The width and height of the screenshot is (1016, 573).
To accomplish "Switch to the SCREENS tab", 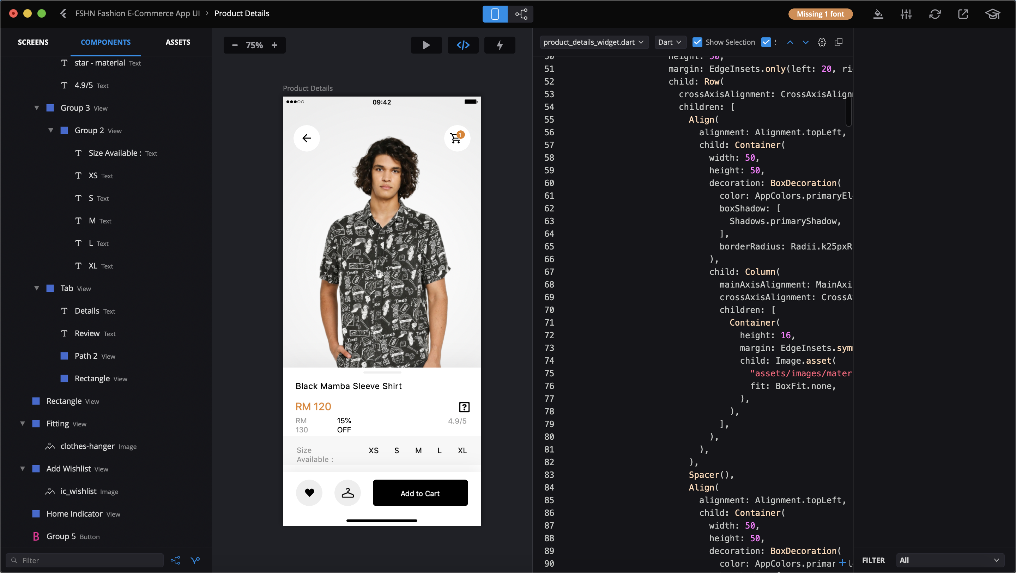I will point(33,42).
